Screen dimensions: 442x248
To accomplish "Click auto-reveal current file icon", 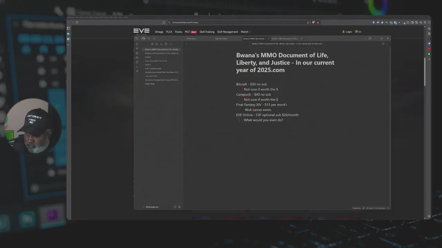I will [166, 44].
